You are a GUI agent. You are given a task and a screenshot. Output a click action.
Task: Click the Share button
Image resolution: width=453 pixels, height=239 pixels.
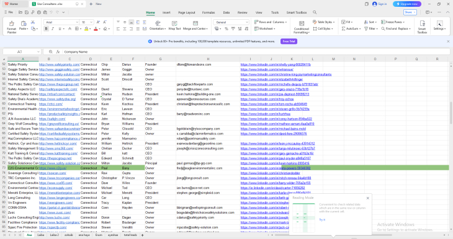410,12
